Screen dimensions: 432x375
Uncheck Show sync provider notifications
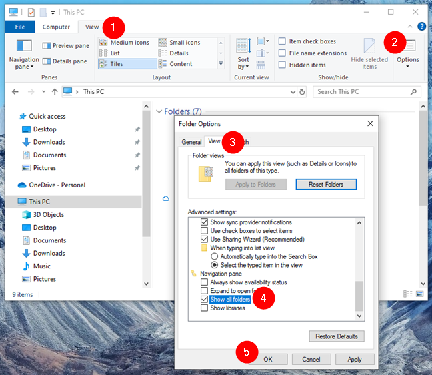click(204, 222)
